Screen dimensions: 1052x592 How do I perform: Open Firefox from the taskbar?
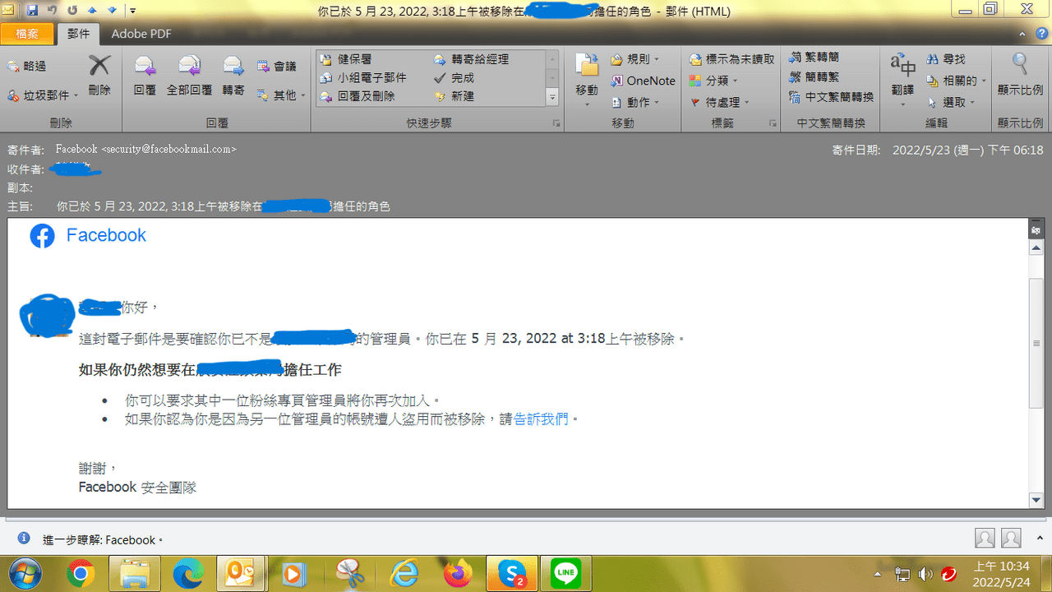coord(458,573)
